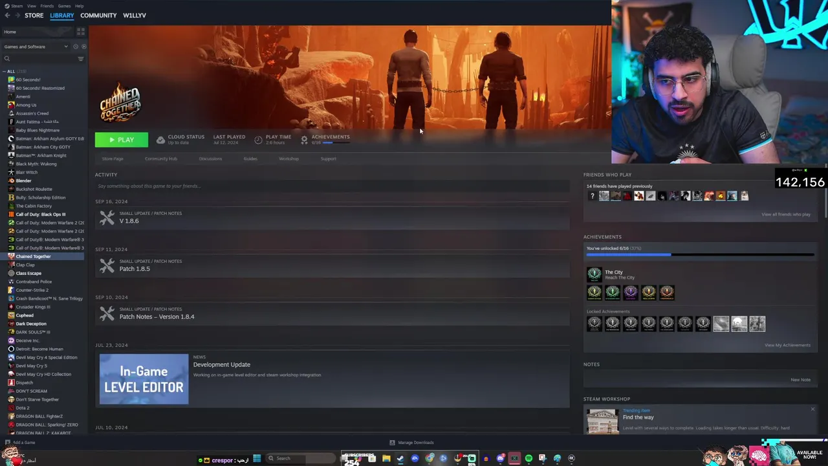Image resolution: width=828 pixels, height=466 pixels.
Task: Open the Friends menu
Action: point(47,6)
